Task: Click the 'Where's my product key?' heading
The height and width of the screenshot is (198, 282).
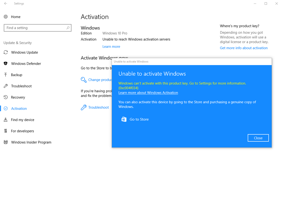Action: [240, 26]
